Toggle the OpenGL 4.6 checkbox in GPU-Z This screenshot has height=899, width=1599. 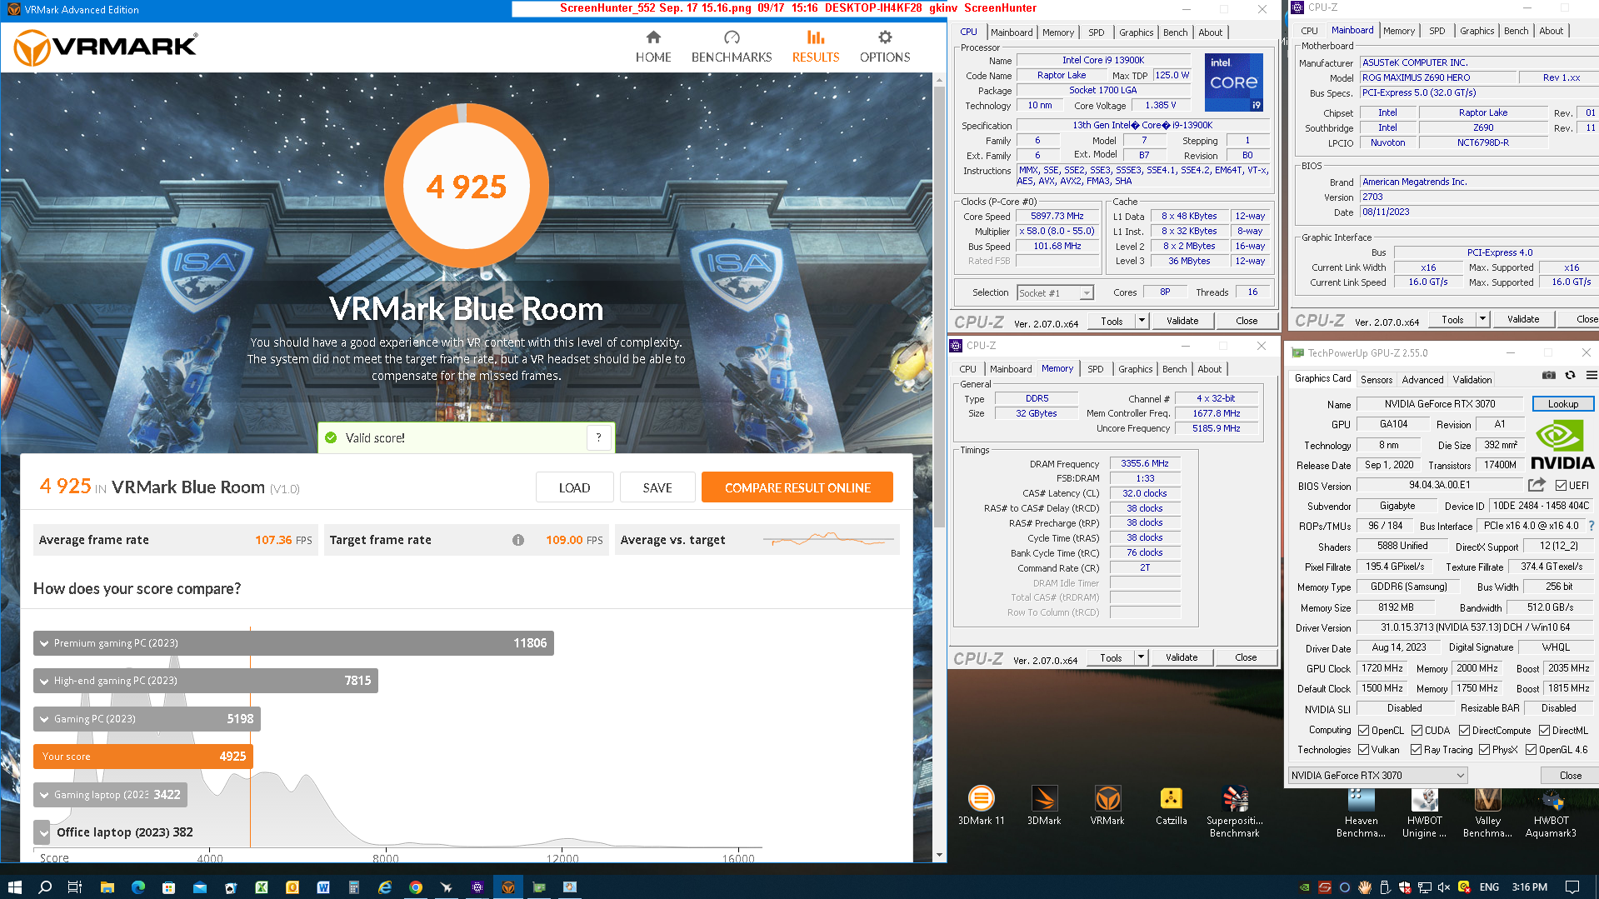coord(1531,750)
